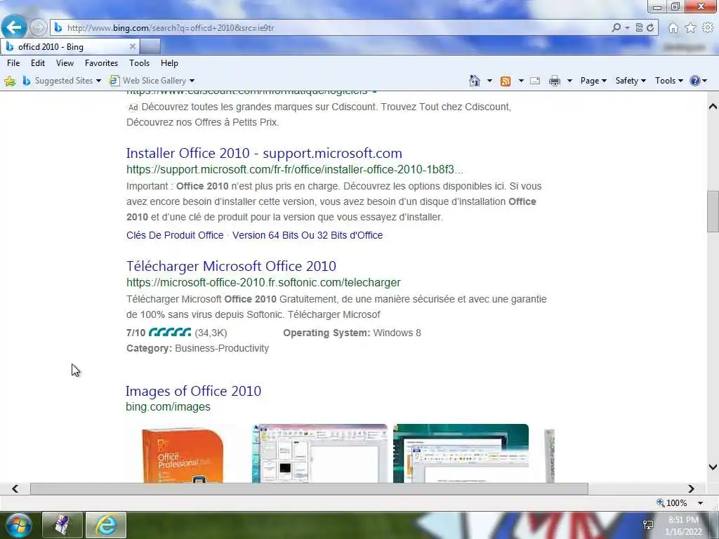Viewport: 719px width, 539px height.
Task: Click the zoom magnifier icon in status bar
Action: [660, 503]
